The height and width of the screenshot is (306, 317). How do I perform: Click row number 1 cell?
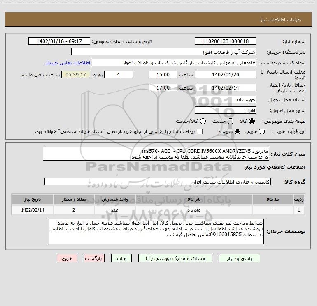pyautogui.click(x=299, y=210)
